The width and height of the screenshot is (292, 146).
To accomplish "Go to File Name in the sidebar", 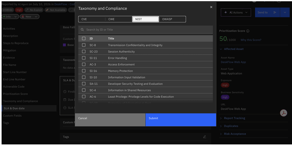I will click(10, 65).
